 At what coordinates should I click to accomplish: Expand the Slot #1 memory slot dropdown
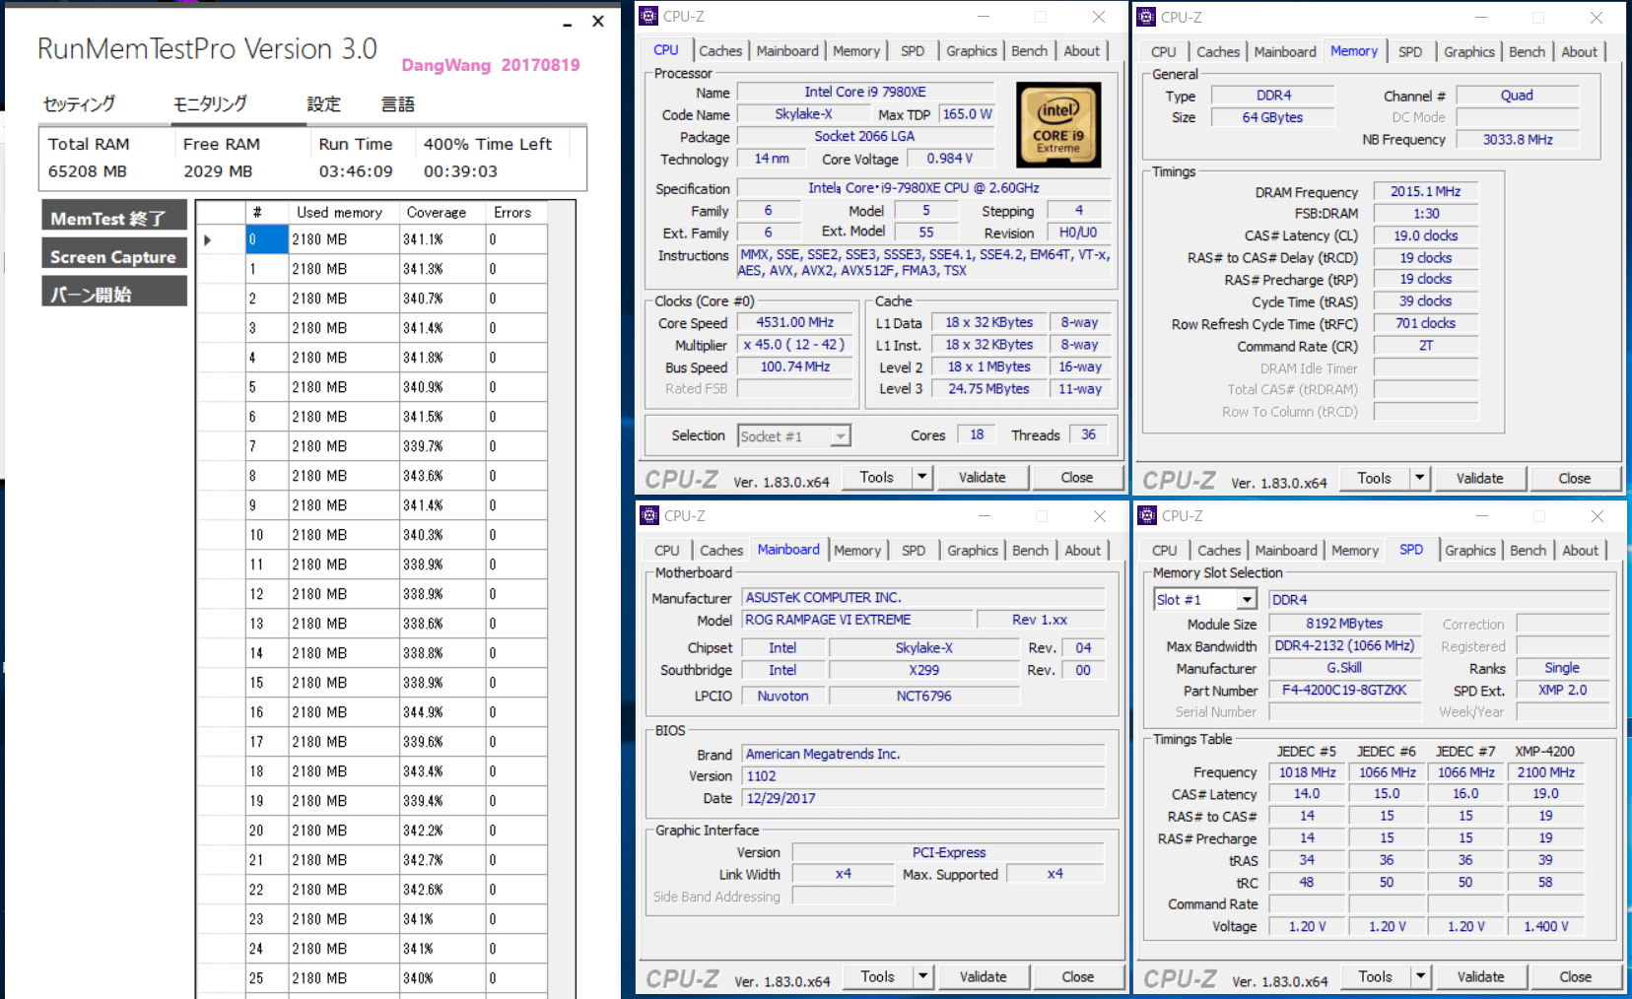pos(1248,599)
